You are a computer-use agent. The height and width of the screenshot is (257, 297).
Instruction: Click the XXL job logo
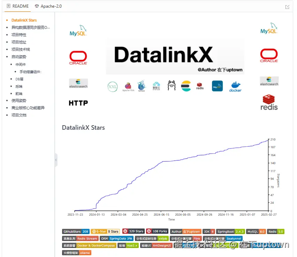coord(113,86)
